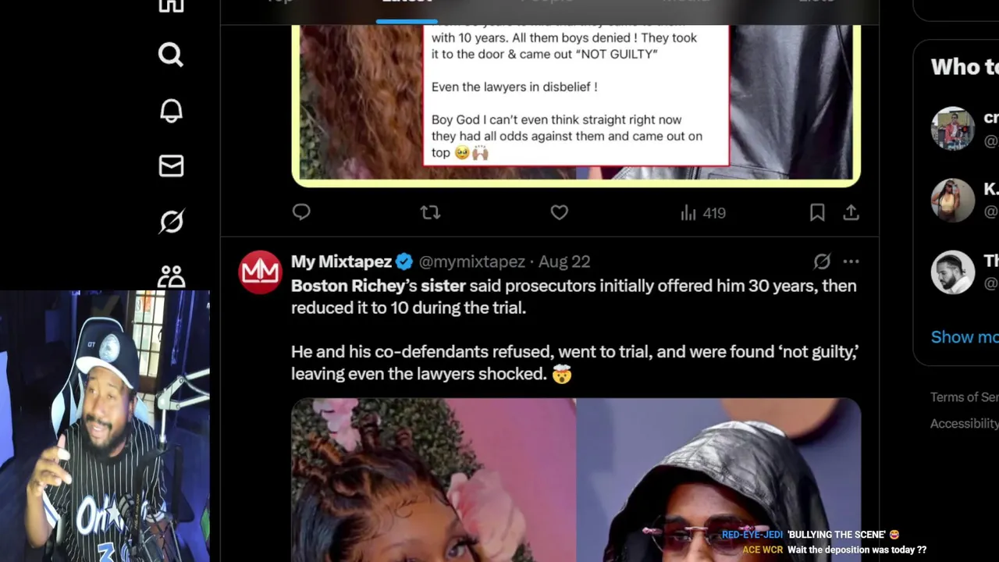Open the Terms of Service link
The image size is (999, 562).
pyautogui.click(x=965, y=397)
